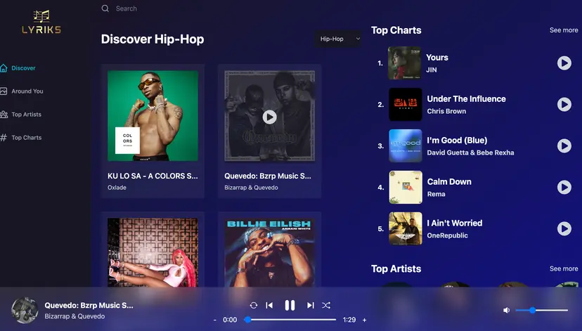This screenshot has width=582, height=331.
Task: Play 'Under The Influence' chart song
Action: tap(564, 105)
